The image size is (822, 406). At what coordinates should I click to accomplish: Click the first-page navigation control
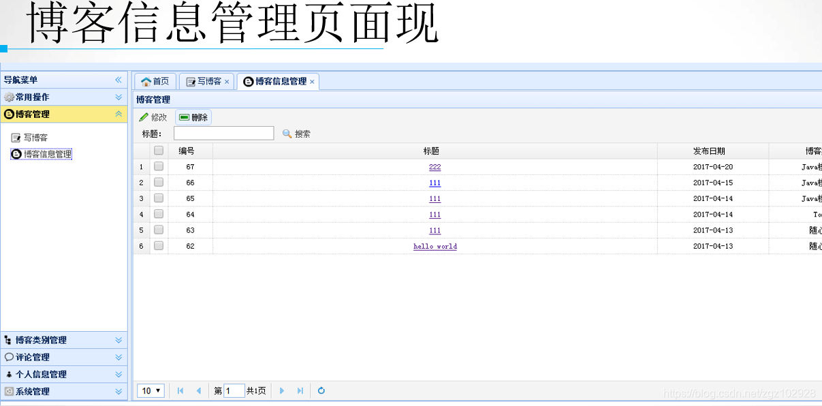click(180, 390)
